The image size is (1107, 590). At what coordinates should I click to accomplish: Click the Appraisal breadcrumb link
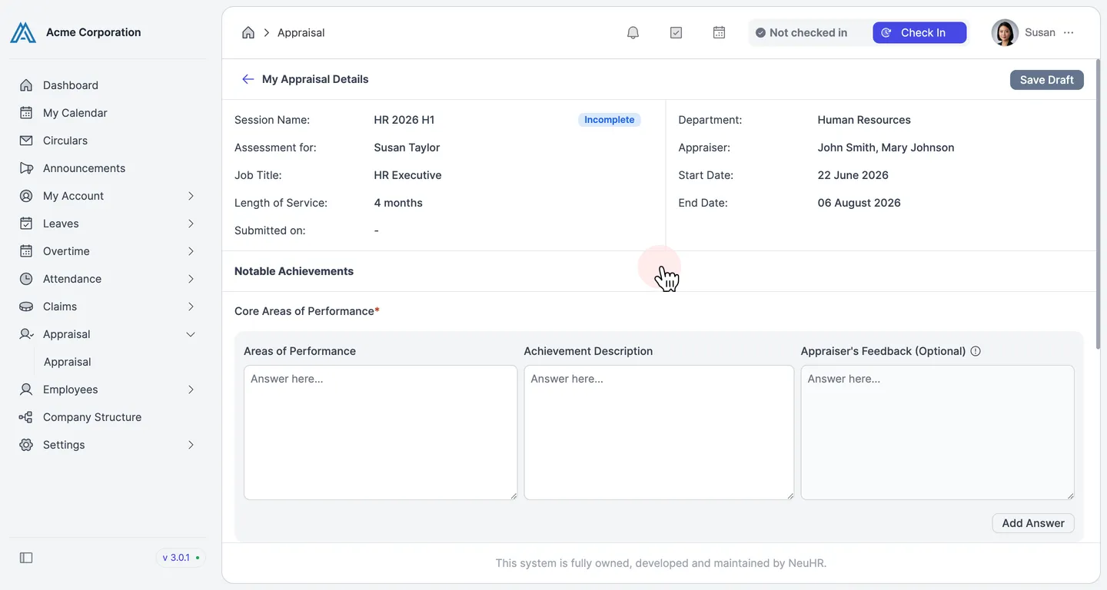[x=301, y=32]
